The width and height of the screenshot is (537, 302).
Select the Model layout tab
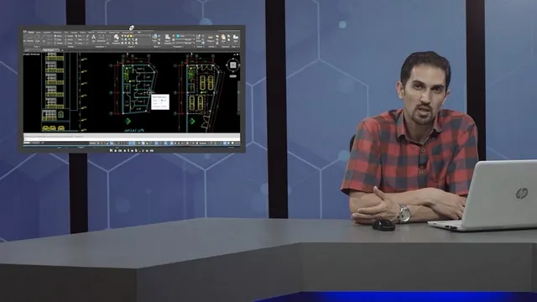(x=26, y=143)
